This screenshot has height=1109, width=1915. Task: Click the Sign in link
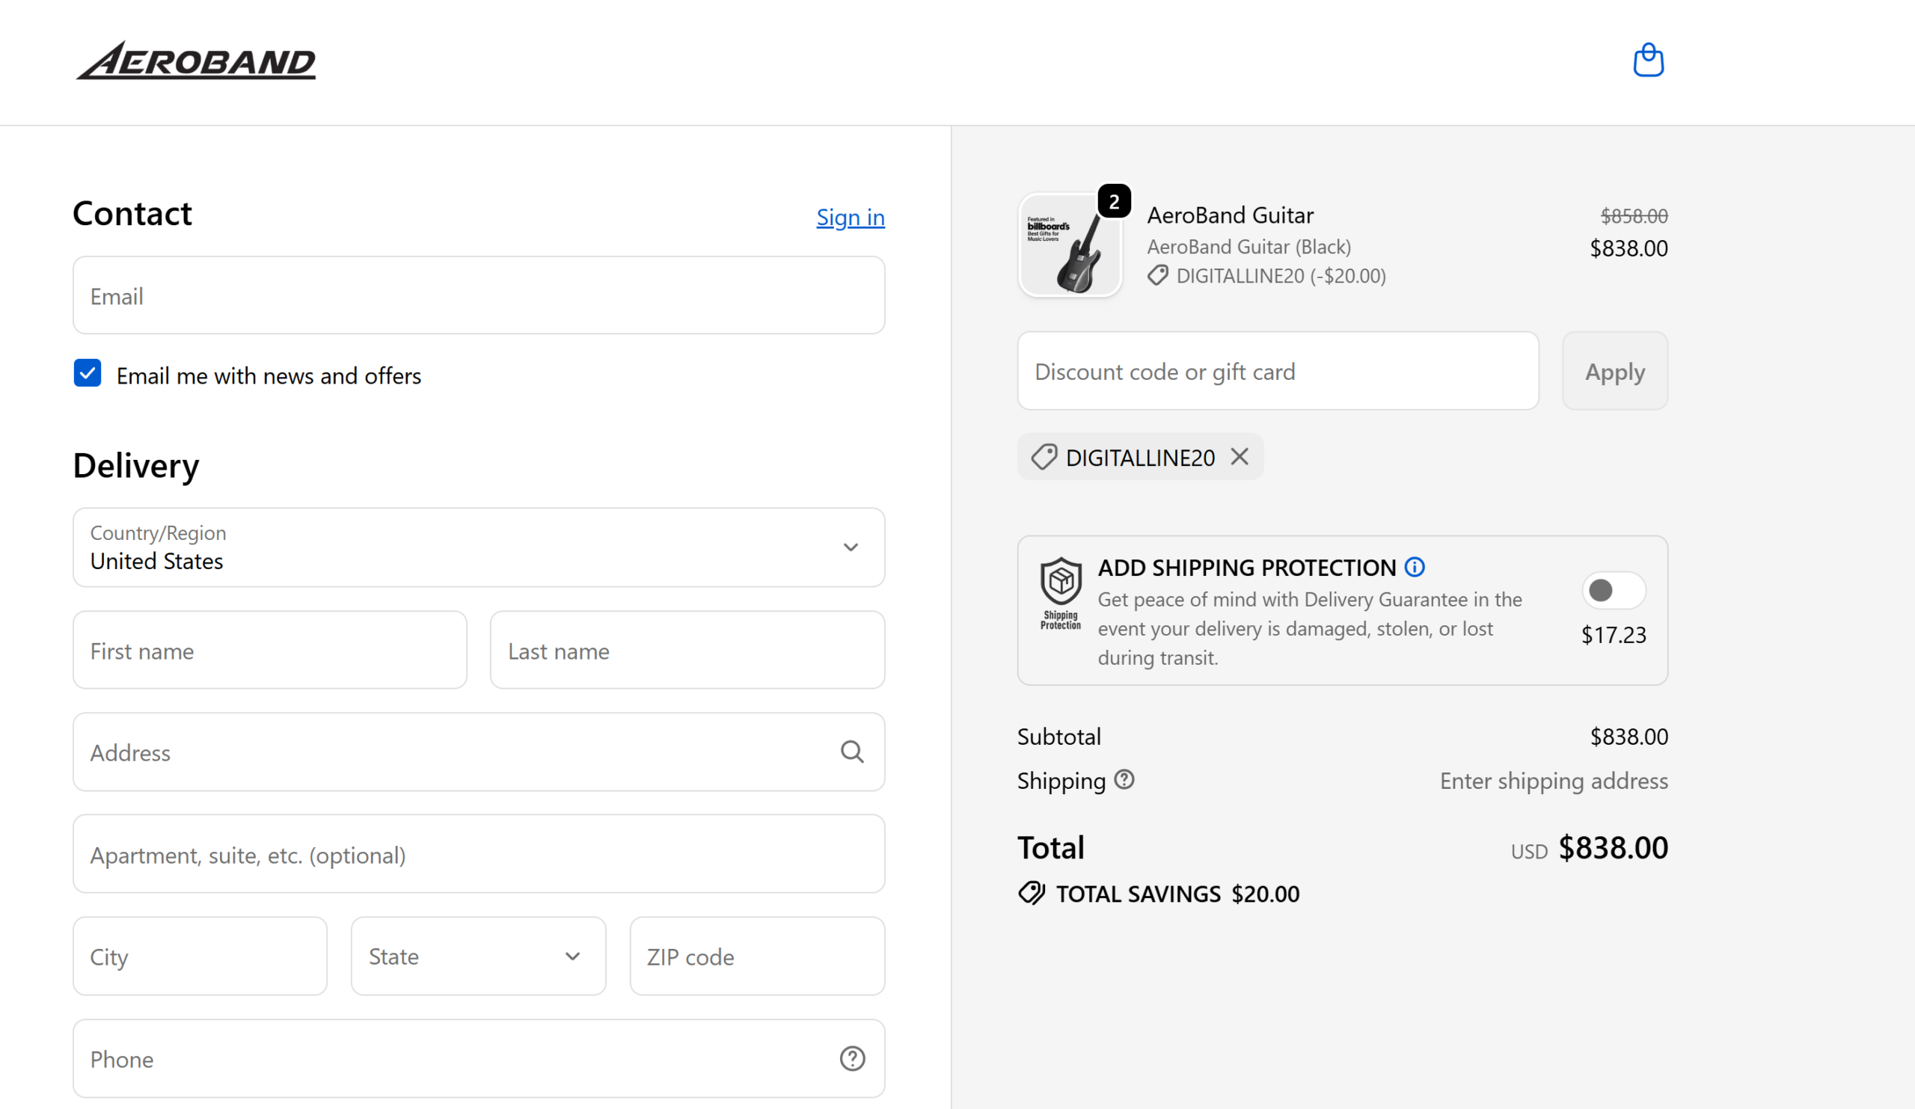(851, 218)
